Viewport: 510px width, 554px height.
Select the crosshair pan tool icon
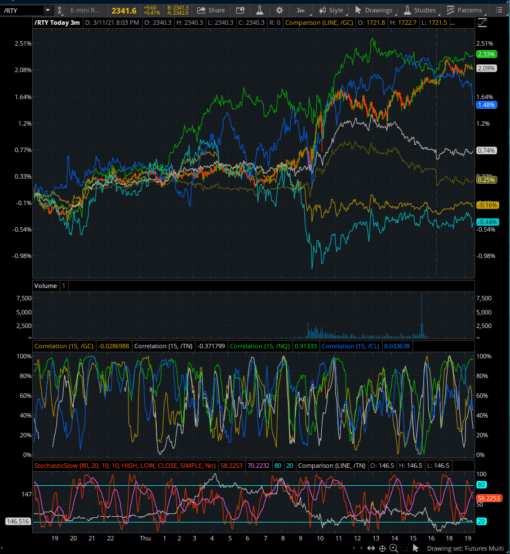click(382, 548)
